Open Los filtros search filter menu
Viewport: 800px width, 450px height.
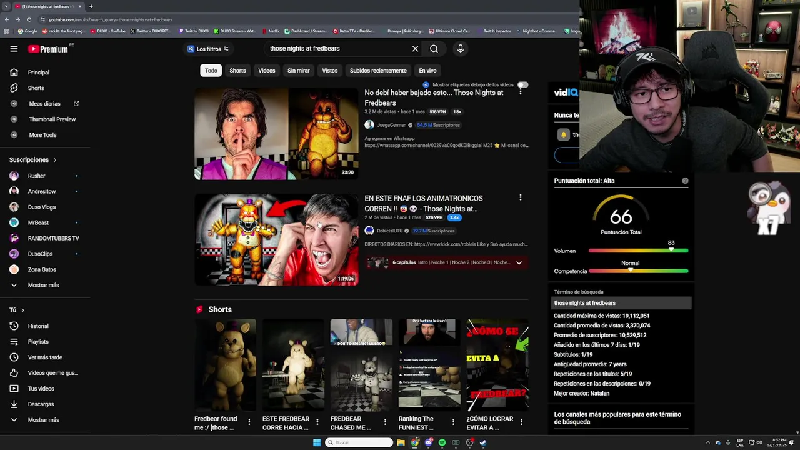(208, 49)
